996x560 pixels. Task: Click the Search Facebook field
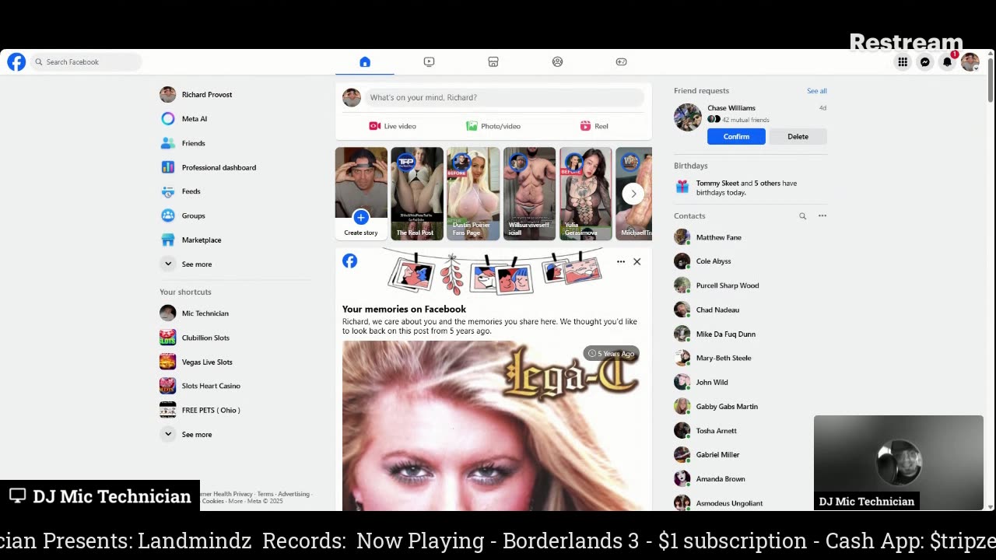(x=86, y=62)
